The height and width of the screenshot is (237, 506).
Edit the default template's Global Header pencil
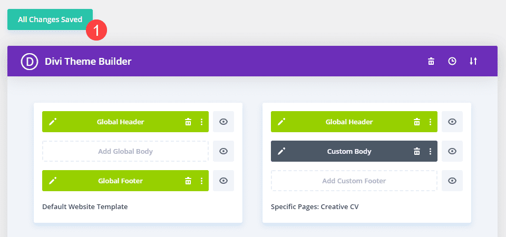point(53,122)
